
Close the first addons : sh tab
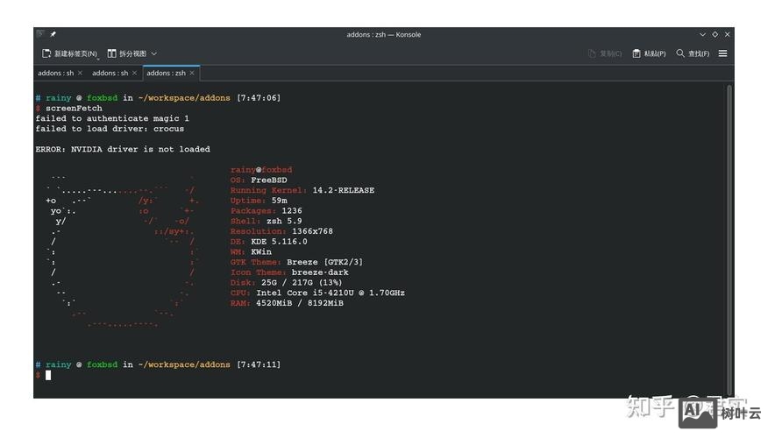coord(81,74)
